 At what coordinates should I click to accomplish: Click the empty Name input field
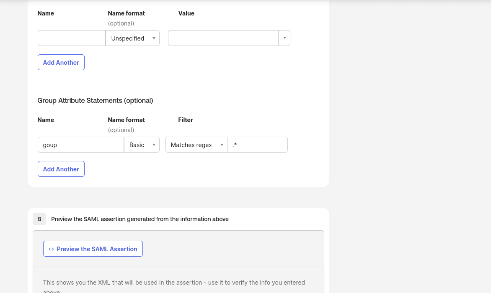coord(71,38)
